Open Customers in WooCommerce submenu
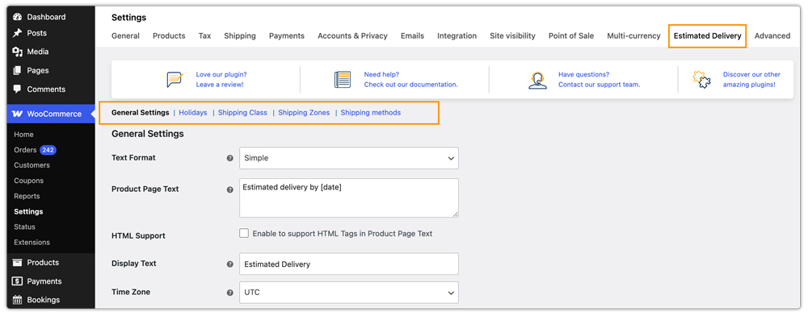Image resolution: width=808 pixels, height=316 pixels. click(32, 165)
